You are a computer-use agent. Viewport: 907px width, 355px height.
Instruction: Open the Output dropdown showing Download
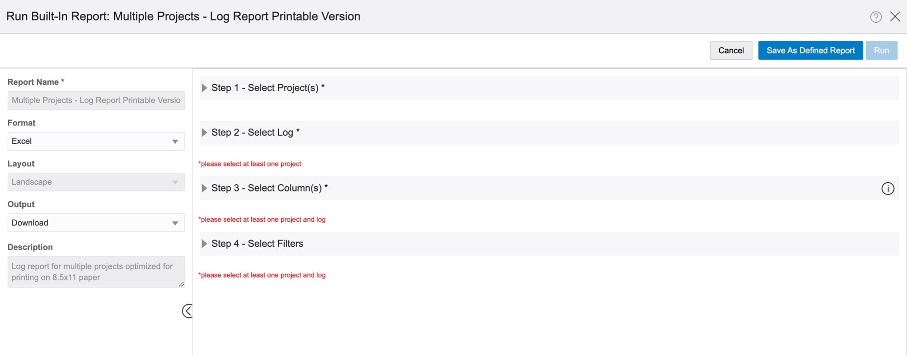96,223
